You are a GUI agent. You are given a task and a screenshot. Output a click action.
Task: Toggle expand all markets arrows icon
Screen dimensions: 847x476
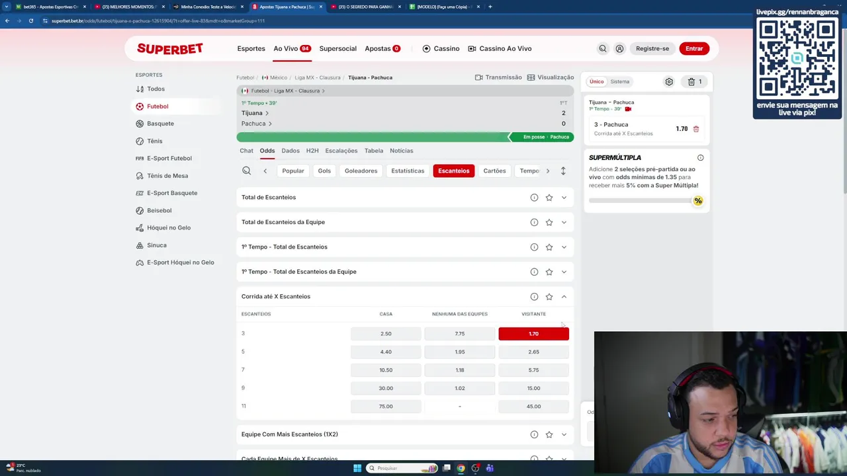tap(563, 171)
